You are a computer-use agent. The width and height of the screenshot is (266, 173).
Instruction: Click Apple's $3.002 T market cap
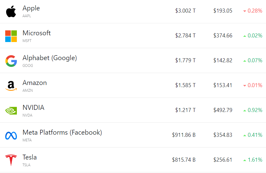(x=185, y=11)
